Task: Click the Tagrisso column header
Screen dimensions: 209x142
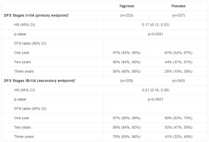Action: coord(126,6)
